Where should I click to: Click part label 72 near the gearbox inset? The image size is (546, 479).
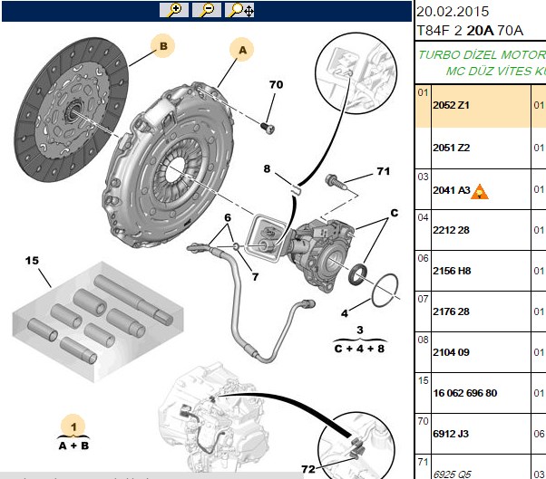[308, 469]
